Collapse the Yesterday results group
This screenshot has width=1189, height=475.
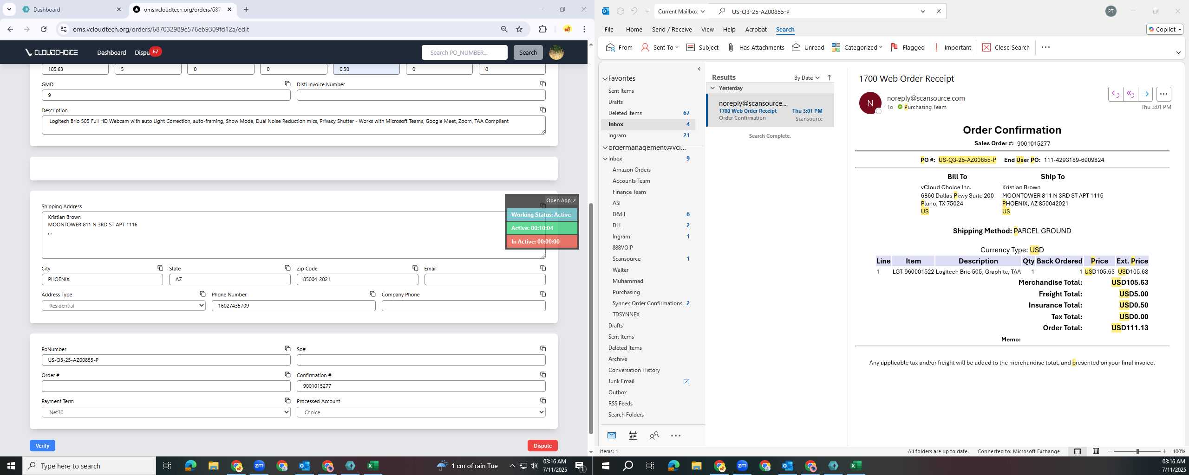tap(712, 88)
